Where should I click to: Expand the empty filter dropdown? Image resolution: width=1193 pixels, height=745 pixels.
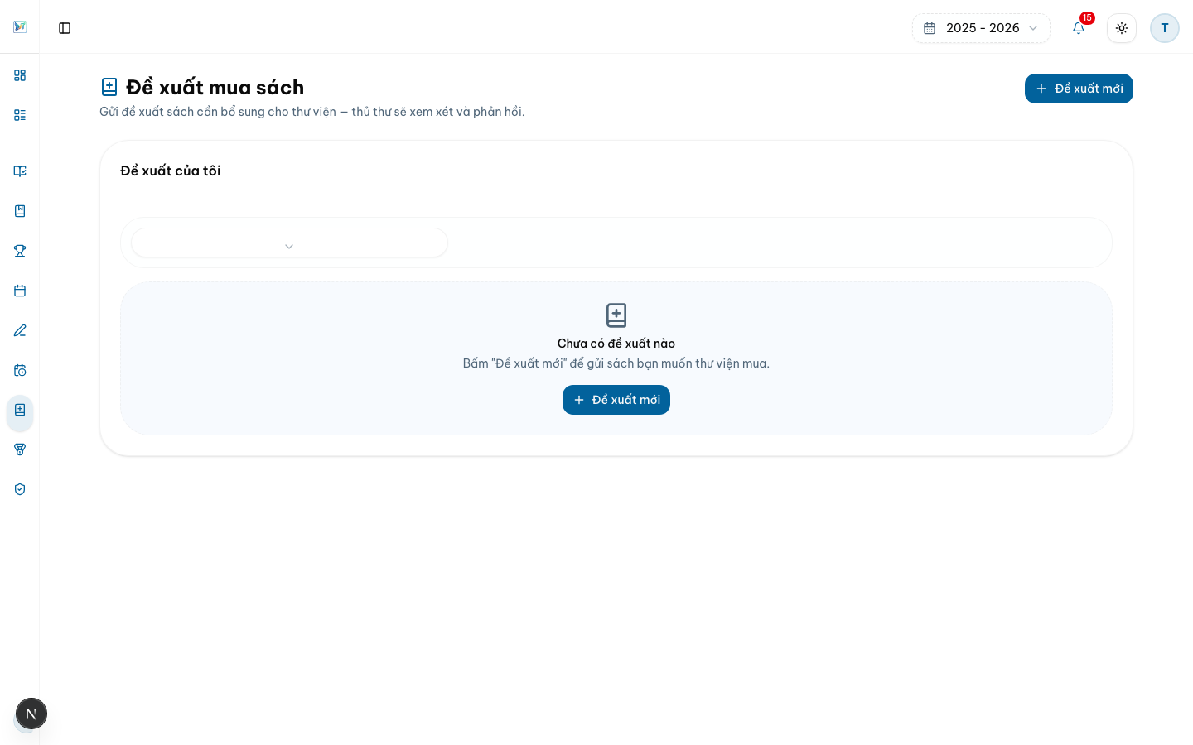[289, 243]
